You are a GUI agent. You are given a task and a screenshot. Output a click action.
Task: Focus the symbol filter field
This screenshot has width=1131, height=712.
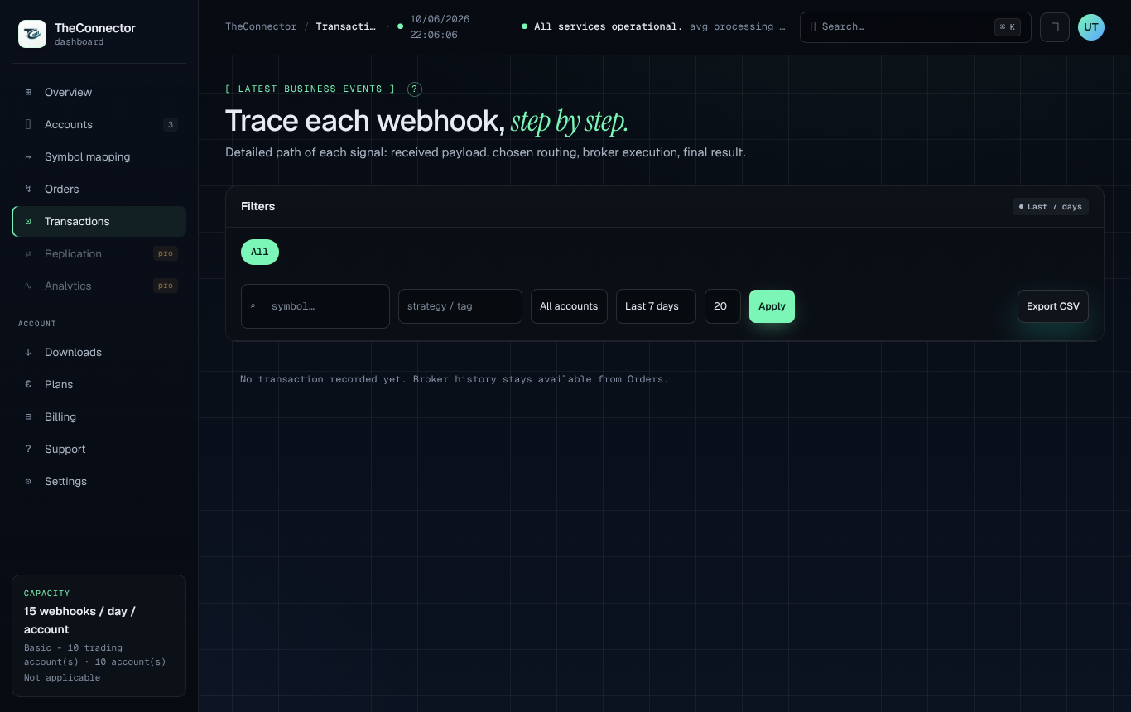point(315,306)
